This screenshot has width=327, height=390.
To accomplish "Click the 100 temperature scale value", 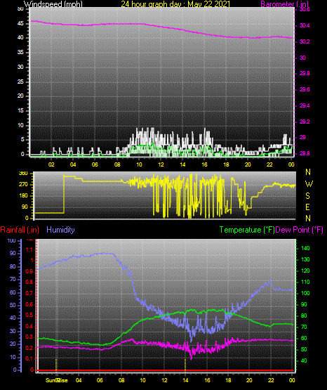I will tap(305, 293).
